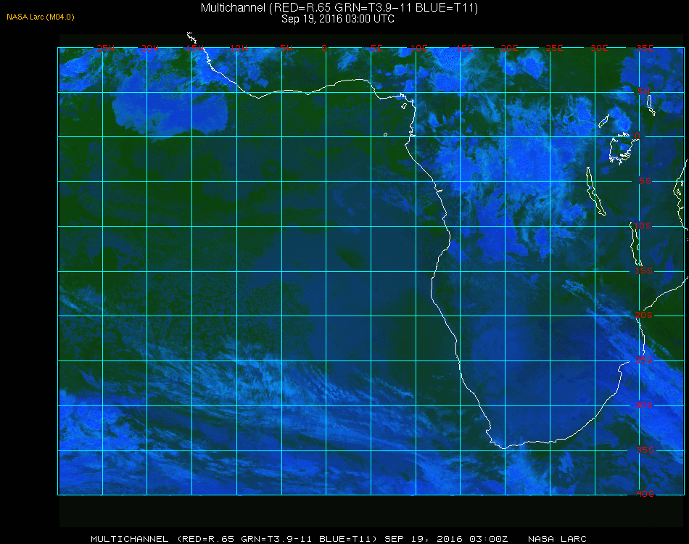Click the Multichannel RED=R.65 title line
Image resolution: width=689 pixels, height=544 pixels.
click(339, 7)
